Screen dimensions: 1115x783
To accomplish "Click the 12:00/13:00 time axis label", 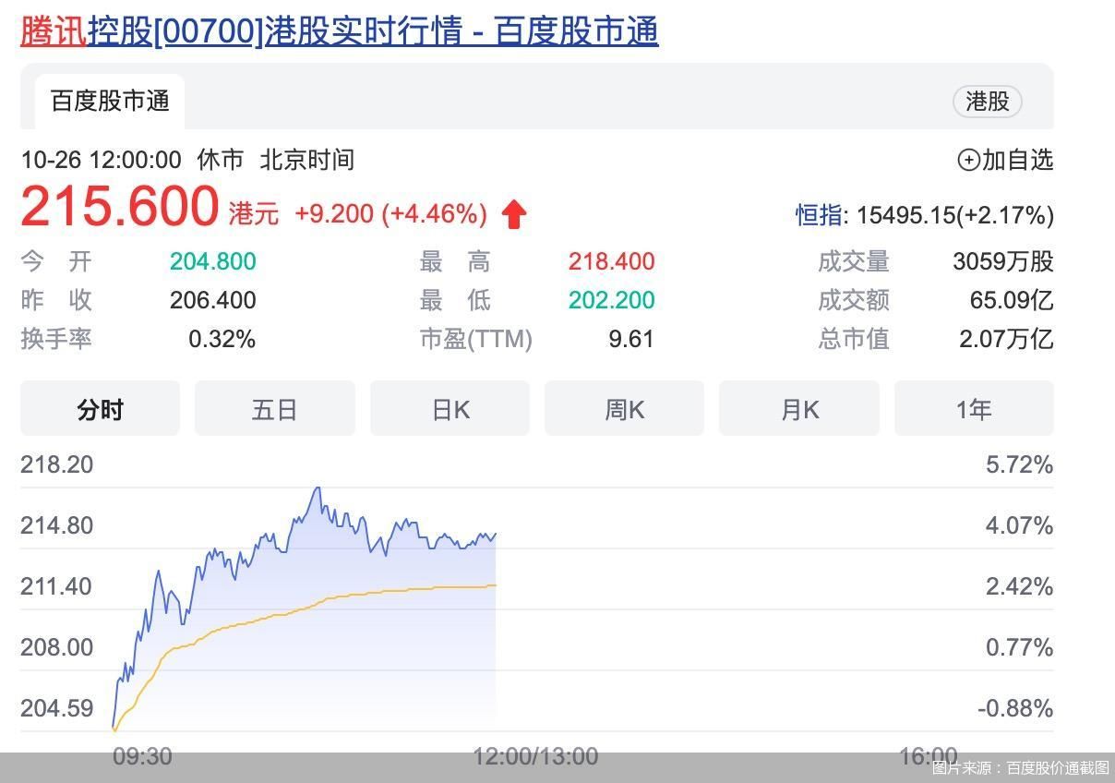I will click(x=535, y=757).
